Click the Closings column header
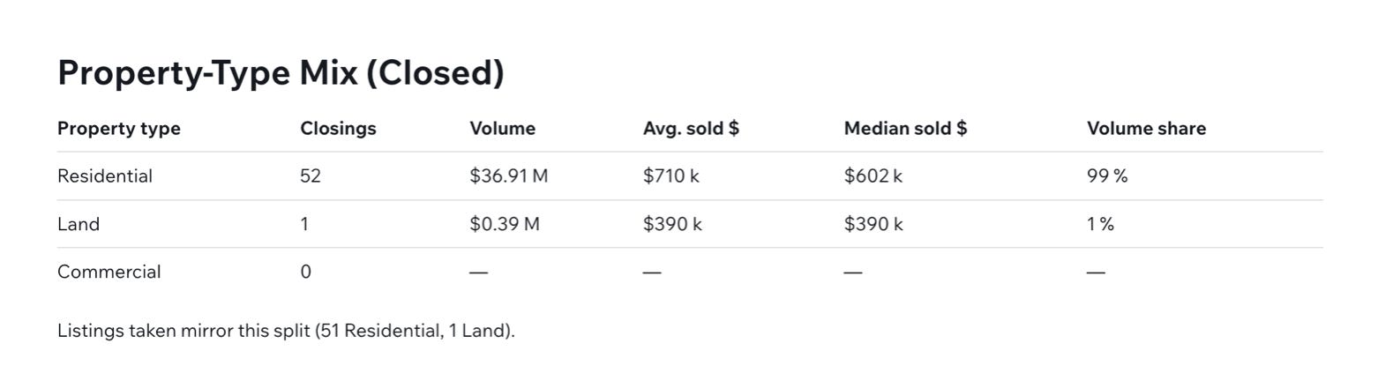 338,129
